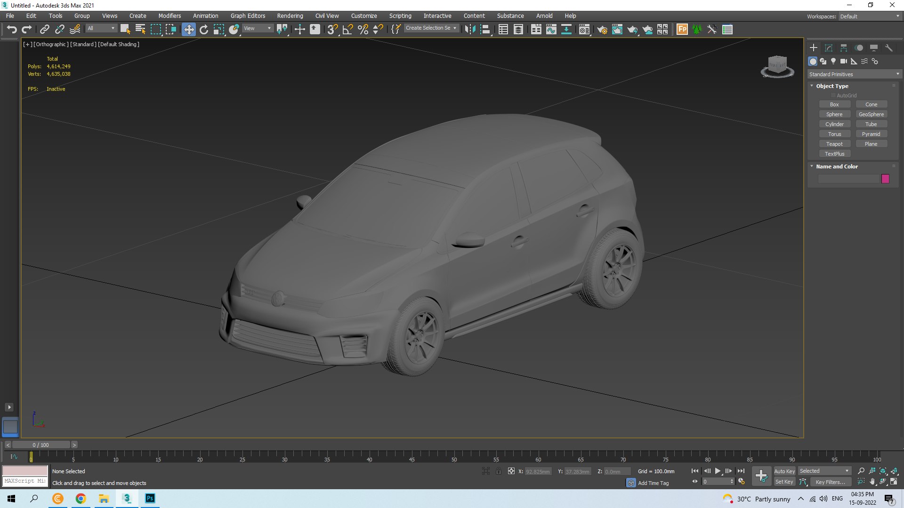Click the pink color swatch
The width and height of the screenshot is (904, 508).
885,179
